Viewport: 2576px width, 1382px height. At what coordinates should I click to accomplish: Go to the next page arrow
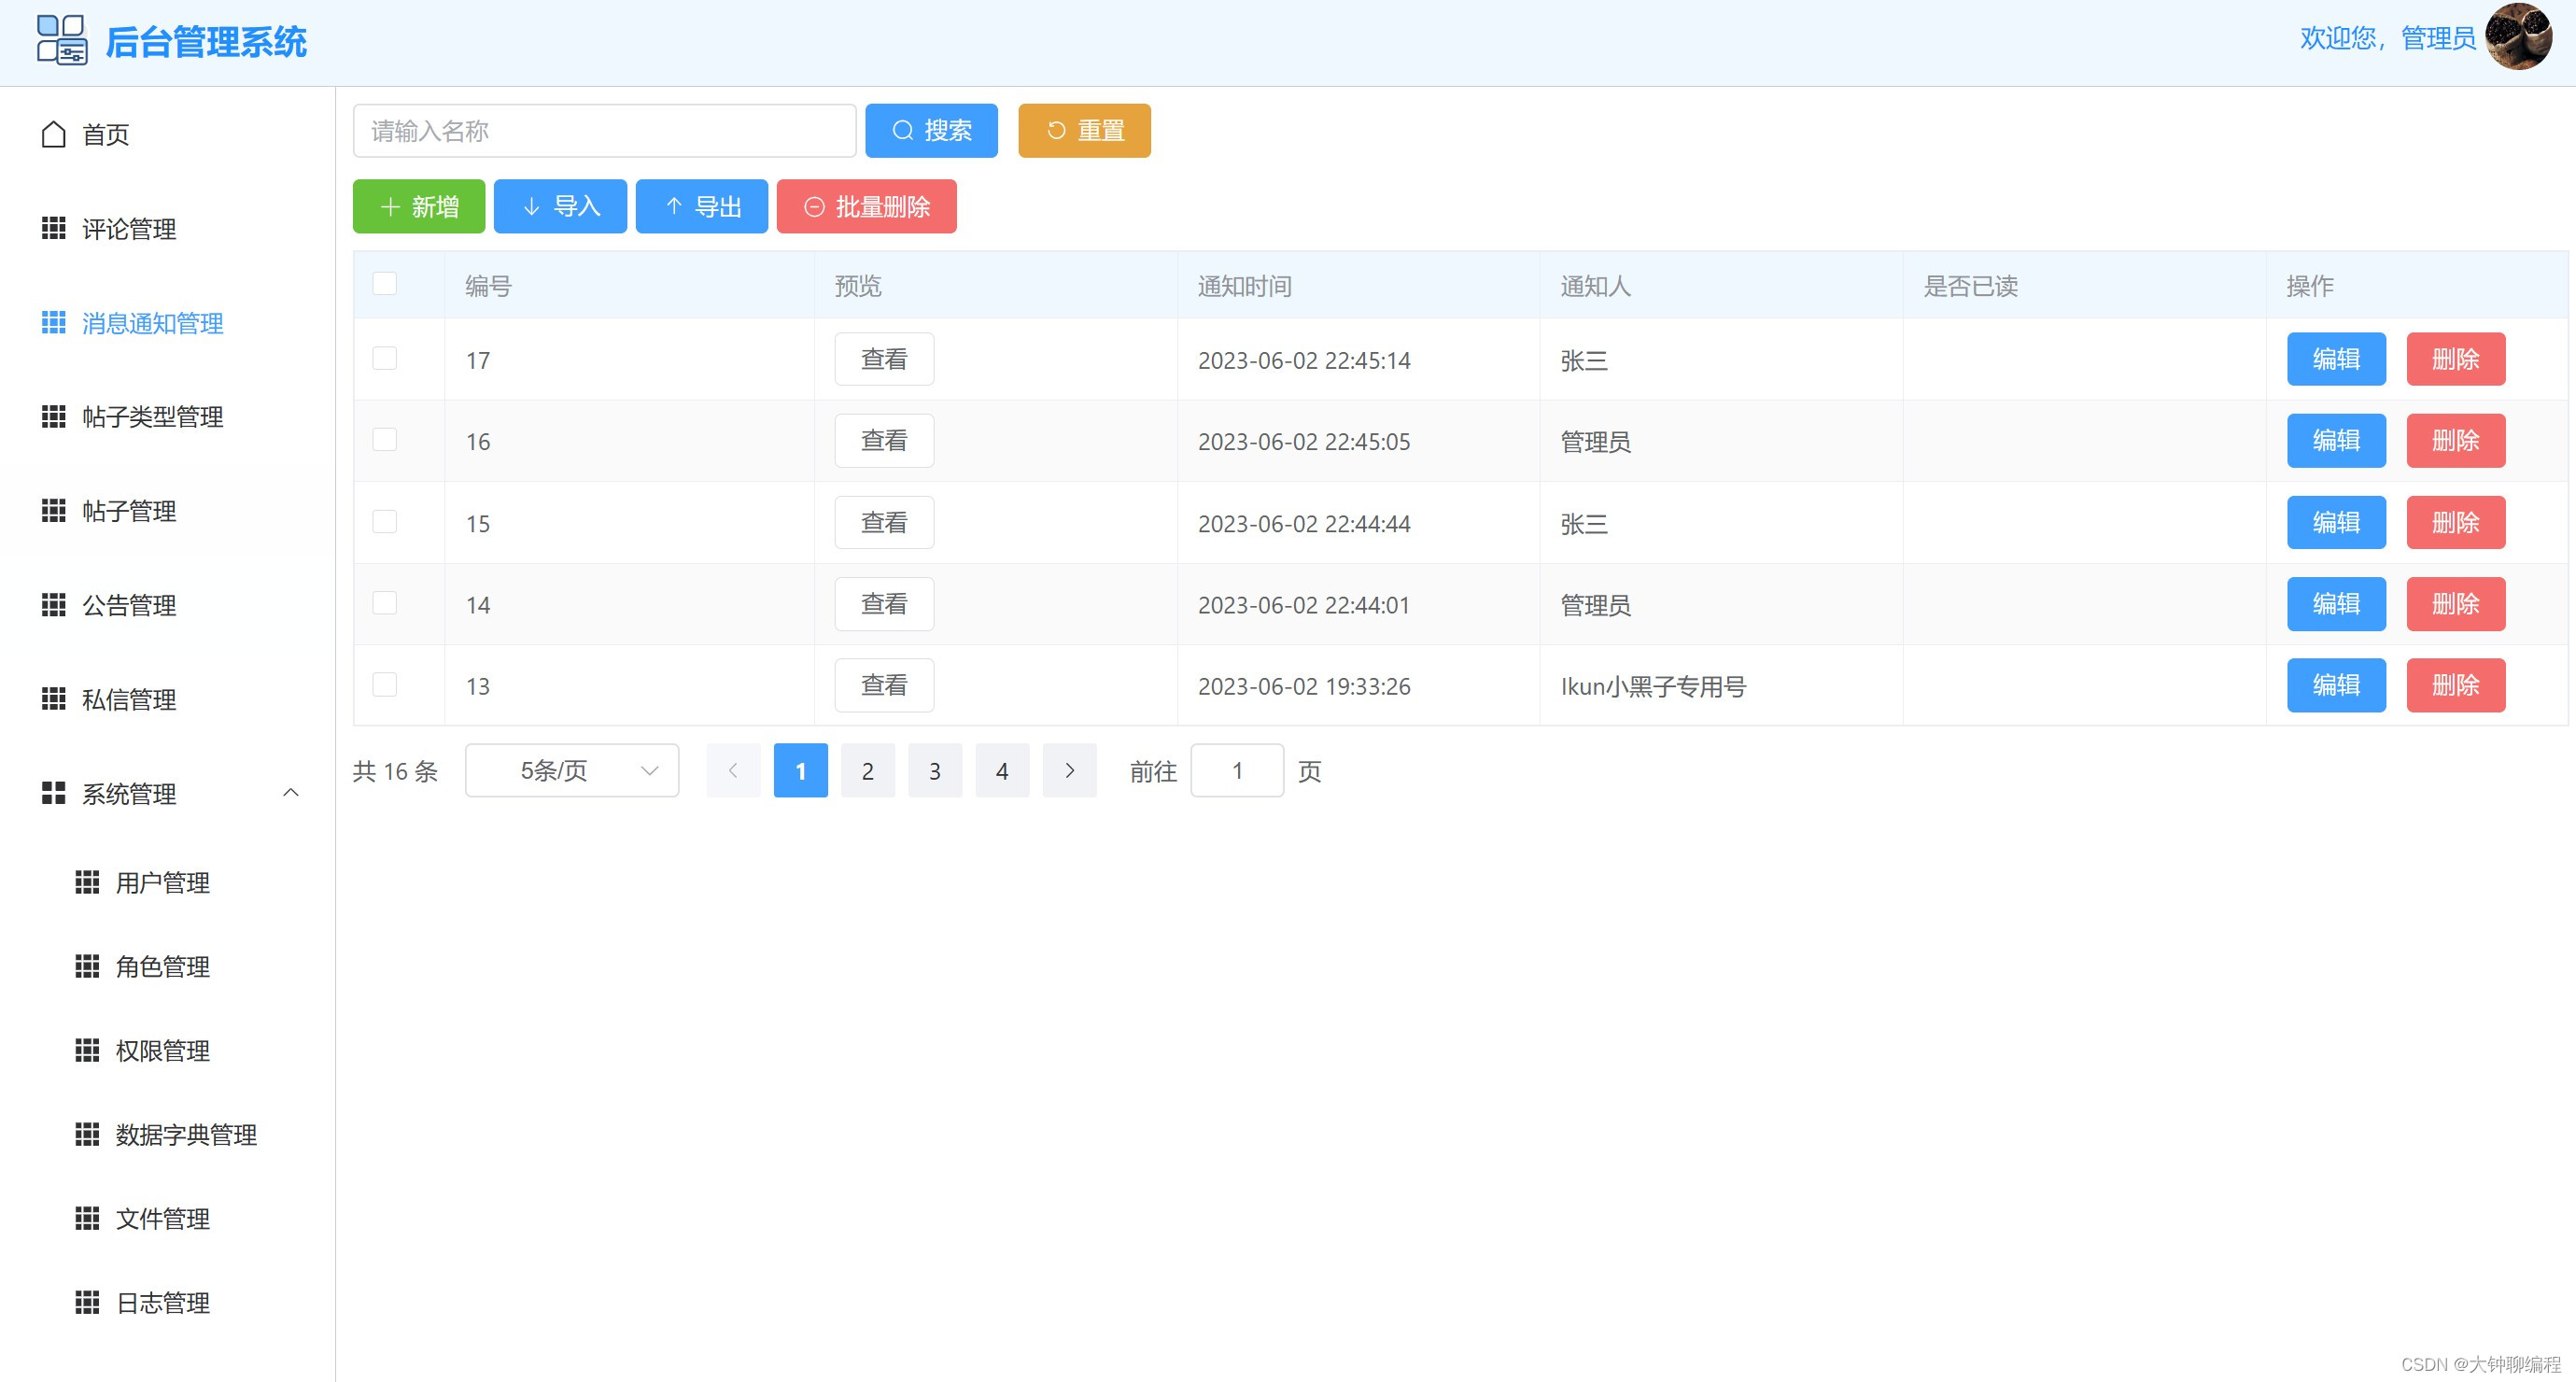pyautogui.click(x=1070, y=770)
